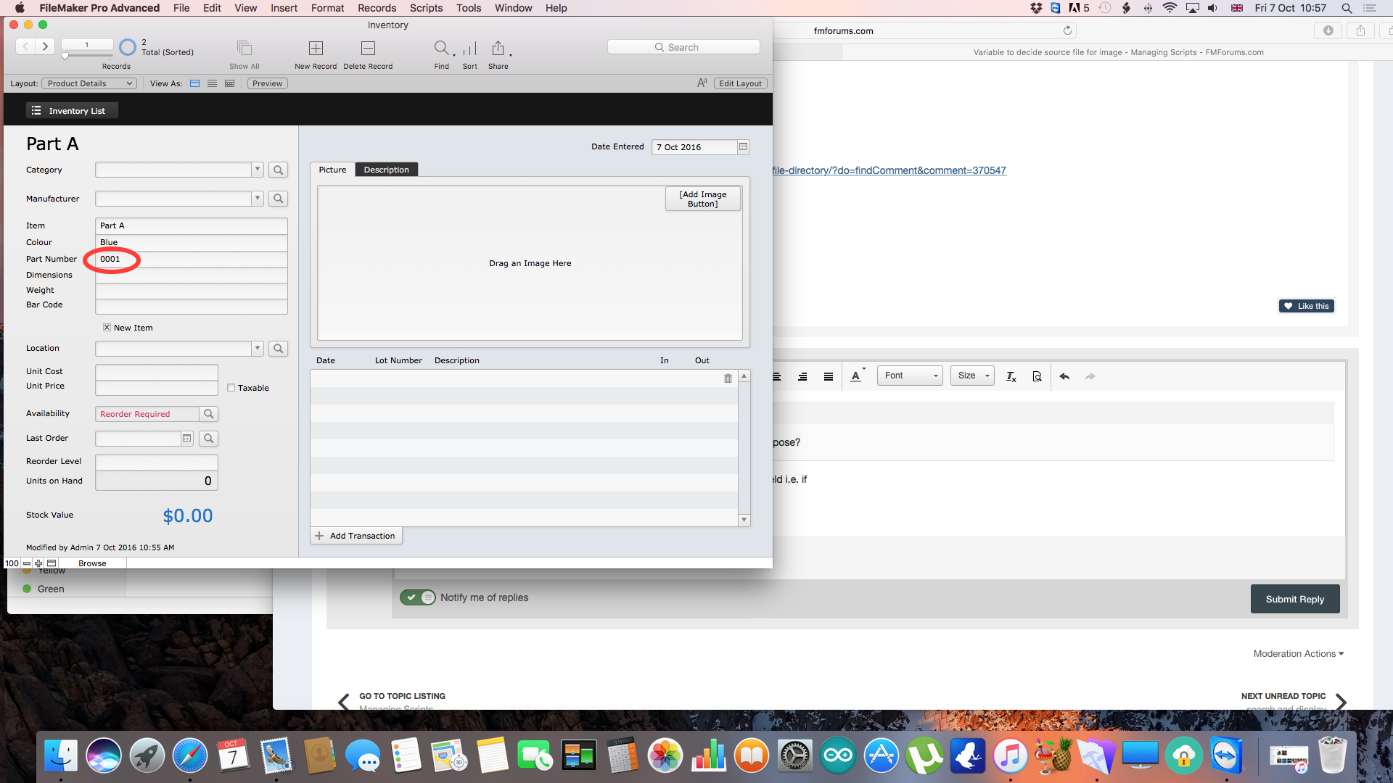The height and width of the screenshot is (783, 1393).
Task: Click the Delete Record toolbar icon
Action: (x=368, y=49)
